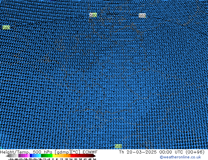
Task: Pick the dark purple swatch above -42
Action: 19,156
